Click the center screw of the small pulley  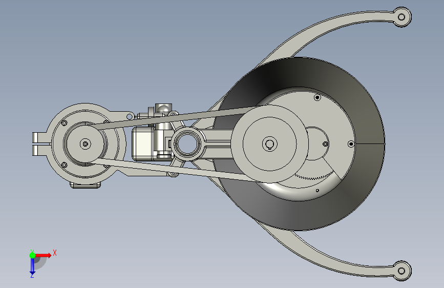pos(85,143)
